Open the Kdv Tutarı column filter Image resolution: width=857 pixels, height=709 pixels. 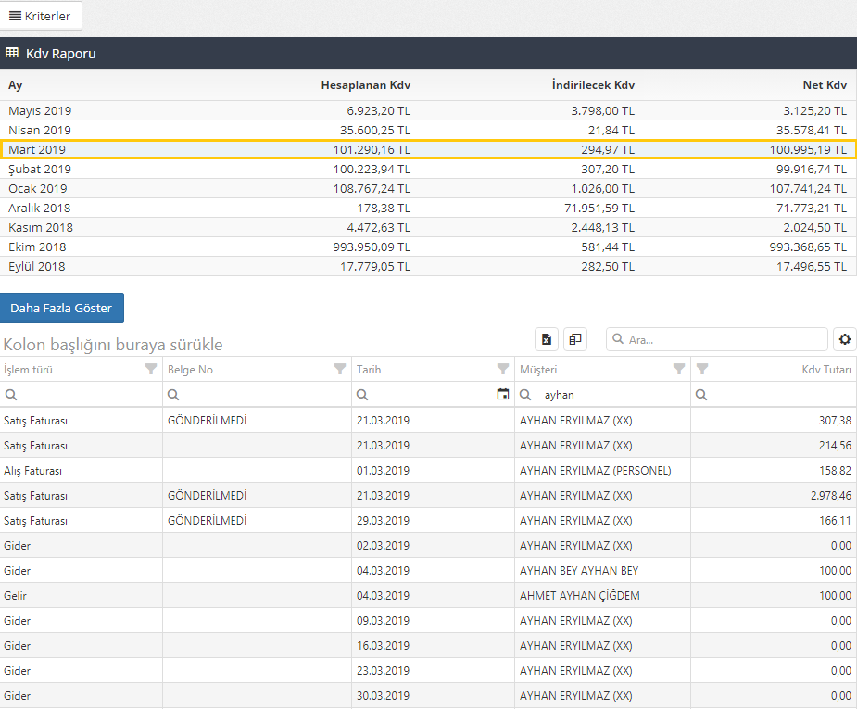[x=702, y=370]
